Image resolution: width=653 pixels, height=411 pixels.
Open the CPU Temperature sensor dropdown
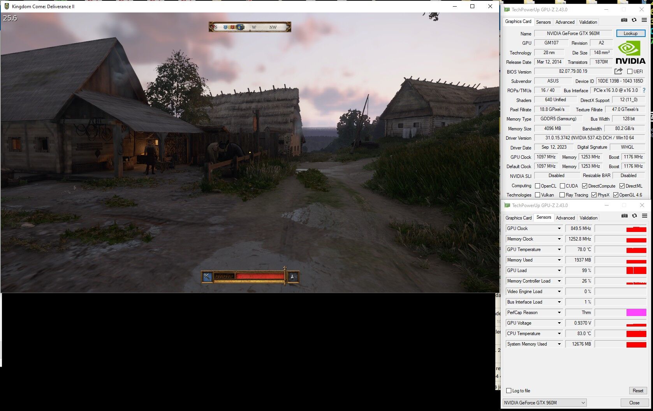click(559, 334)
